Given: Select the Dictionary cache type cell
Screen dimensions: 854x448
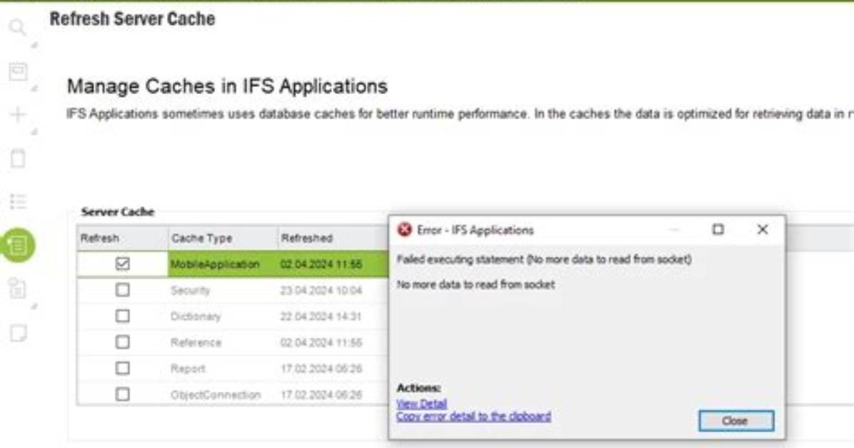Looking at the screenshot, I should pyautogui.click(x=223, y=316).
